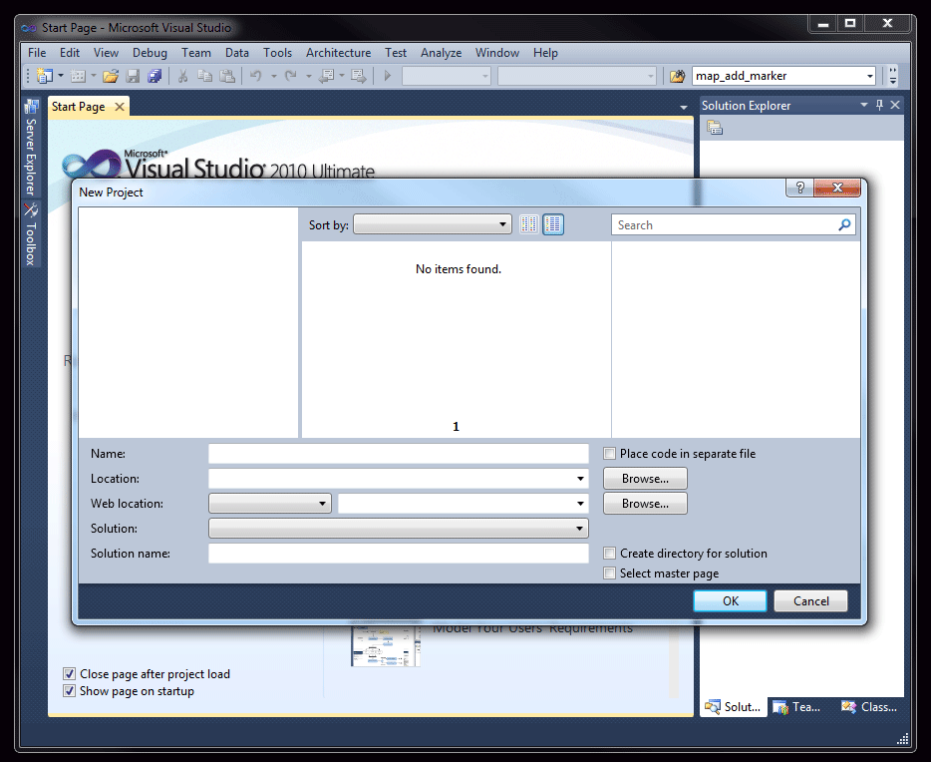This screenshot has height=762, width=931.
Task: Click the search magnifier in the New Project dialog
Action: tap(845, 224)
